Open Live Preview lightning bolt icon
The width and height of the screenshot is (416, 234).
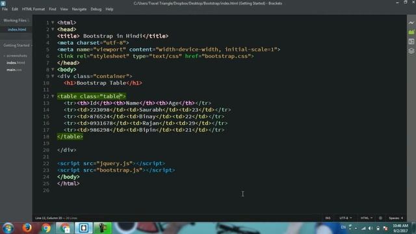tap(411, 23)
